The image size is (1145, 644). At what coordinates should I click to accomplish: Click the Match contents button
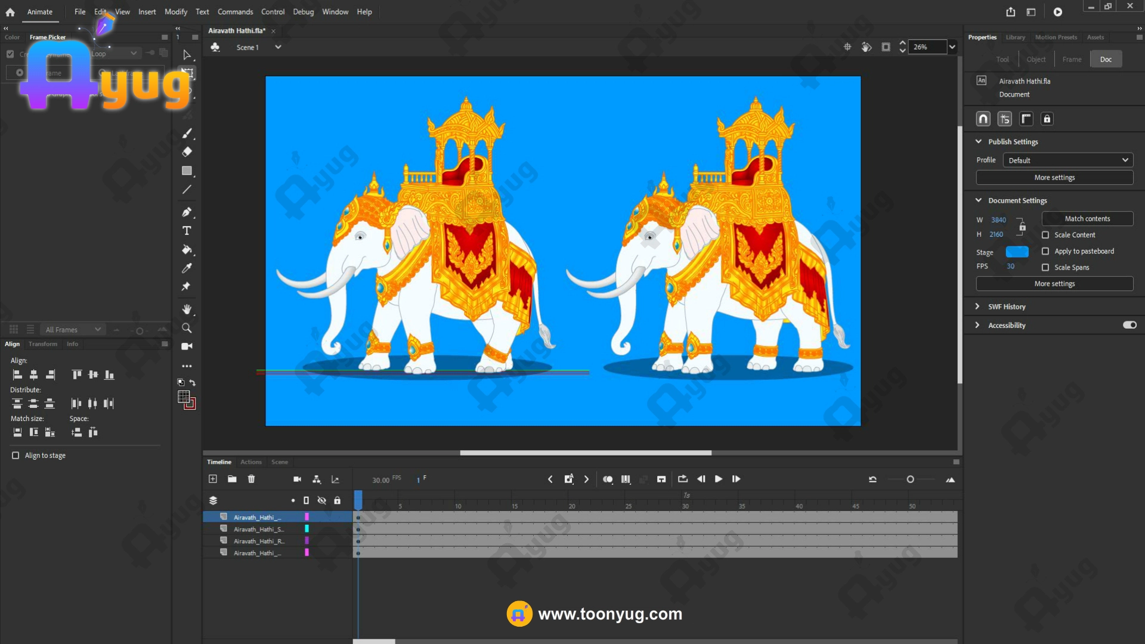point(1087,219)
